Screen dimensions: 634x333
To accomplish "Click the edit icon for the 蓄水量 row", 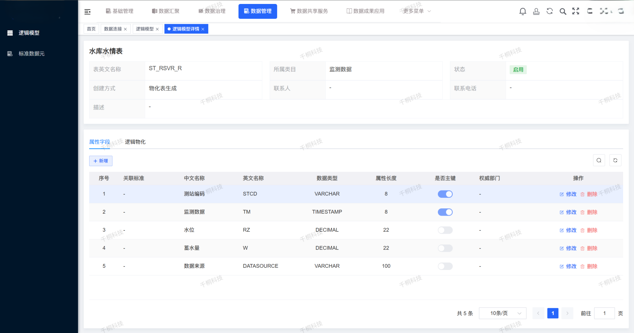I will (x=562, y=248).
